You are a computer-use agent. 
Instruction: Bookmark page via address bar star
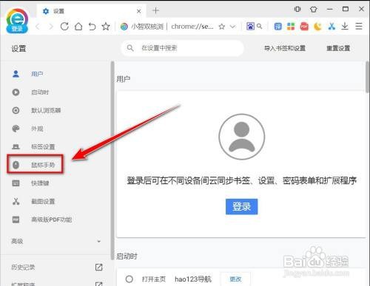[222, 27]
